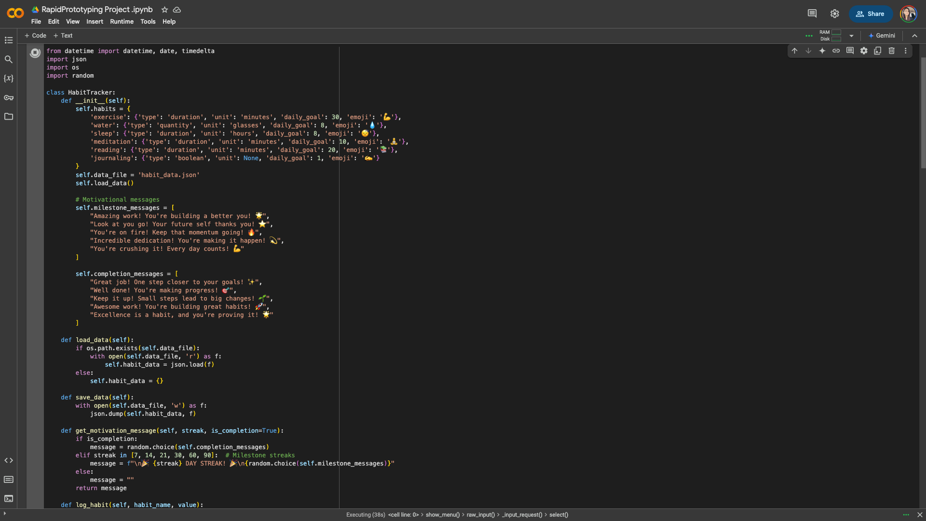Add a new Code cell
This screenshot has height=521, width=926.
point(35,36)
